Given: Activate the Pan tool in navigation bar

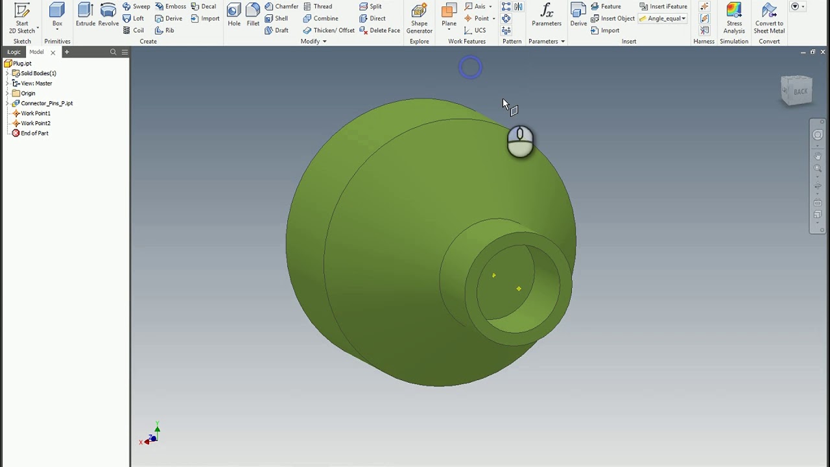Looking at the screenshot, I should click(x=818, y=156).
